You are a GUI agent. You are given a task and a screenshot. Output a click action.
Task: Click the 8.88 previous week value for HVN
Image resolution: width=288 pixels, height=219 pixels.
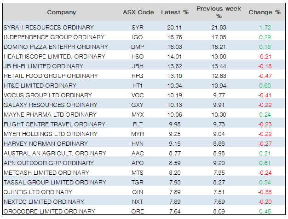[x=219, y=144]
